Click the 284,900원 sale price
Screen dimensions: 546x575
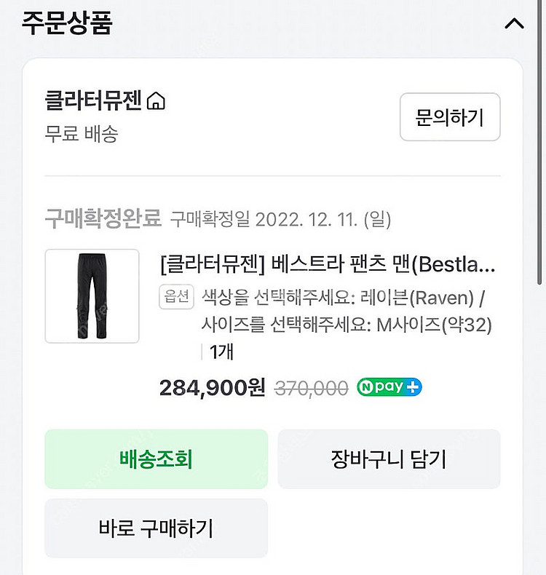[x=212, y=387]
